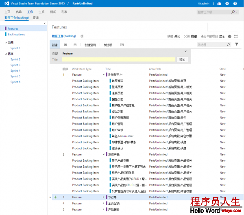
Task: Click 新建 toolbar button
Action: [x=55, y=45]
